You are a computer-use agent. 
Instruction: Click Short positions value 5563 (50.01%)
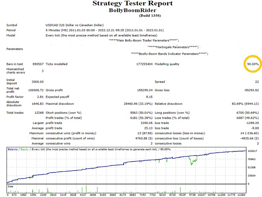(141, 112)
